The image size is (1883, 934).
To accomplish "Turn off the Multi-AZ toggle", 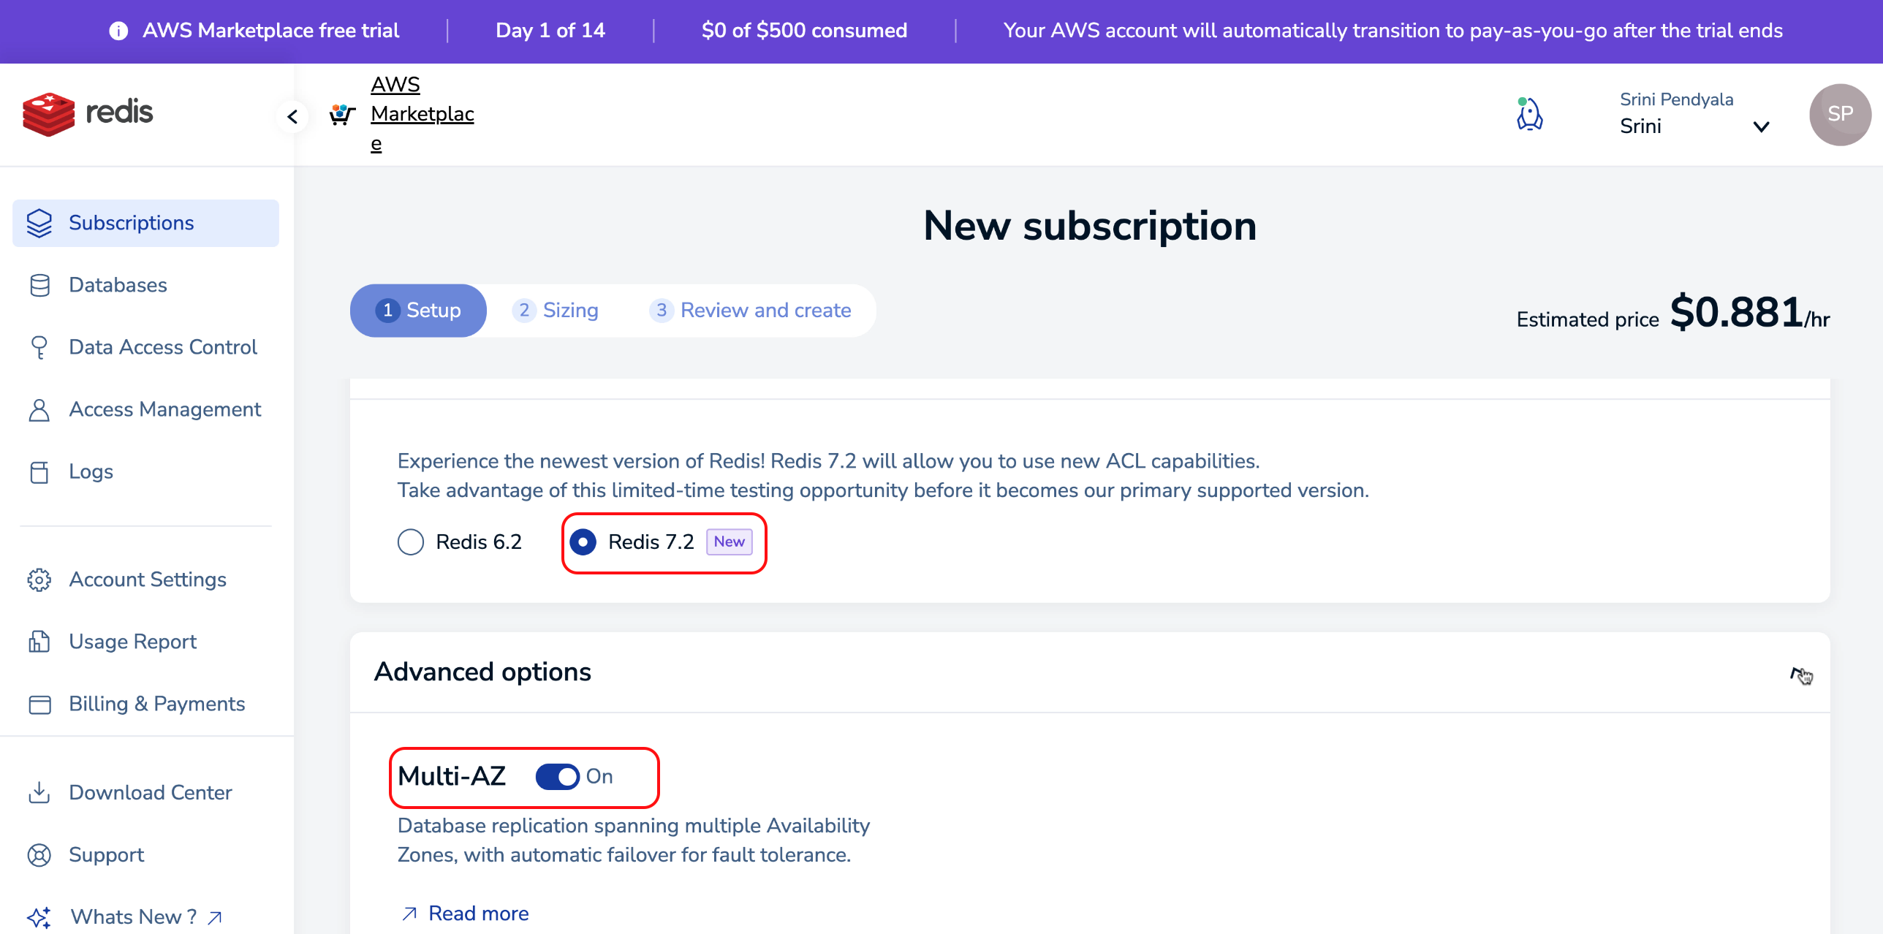I will (557, 777).
